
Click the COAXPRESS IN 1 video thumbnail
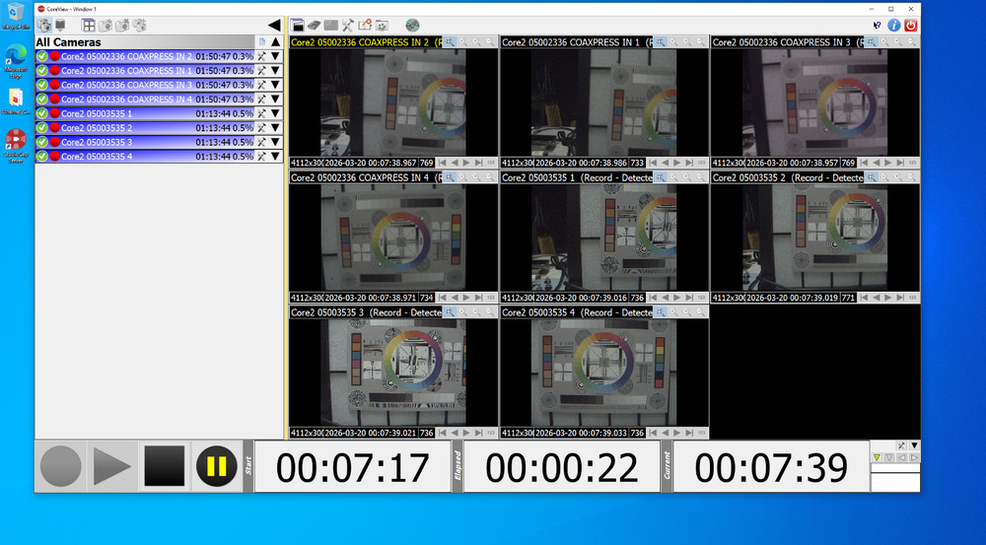click(603, 102)
